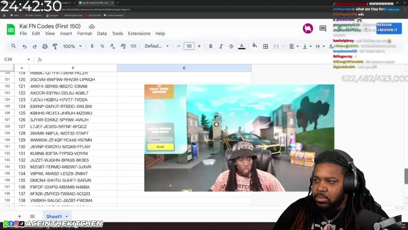Open the Sheet1 tab dropdown arrow
This screenshot has width=408, height=230.
(66, 217)
